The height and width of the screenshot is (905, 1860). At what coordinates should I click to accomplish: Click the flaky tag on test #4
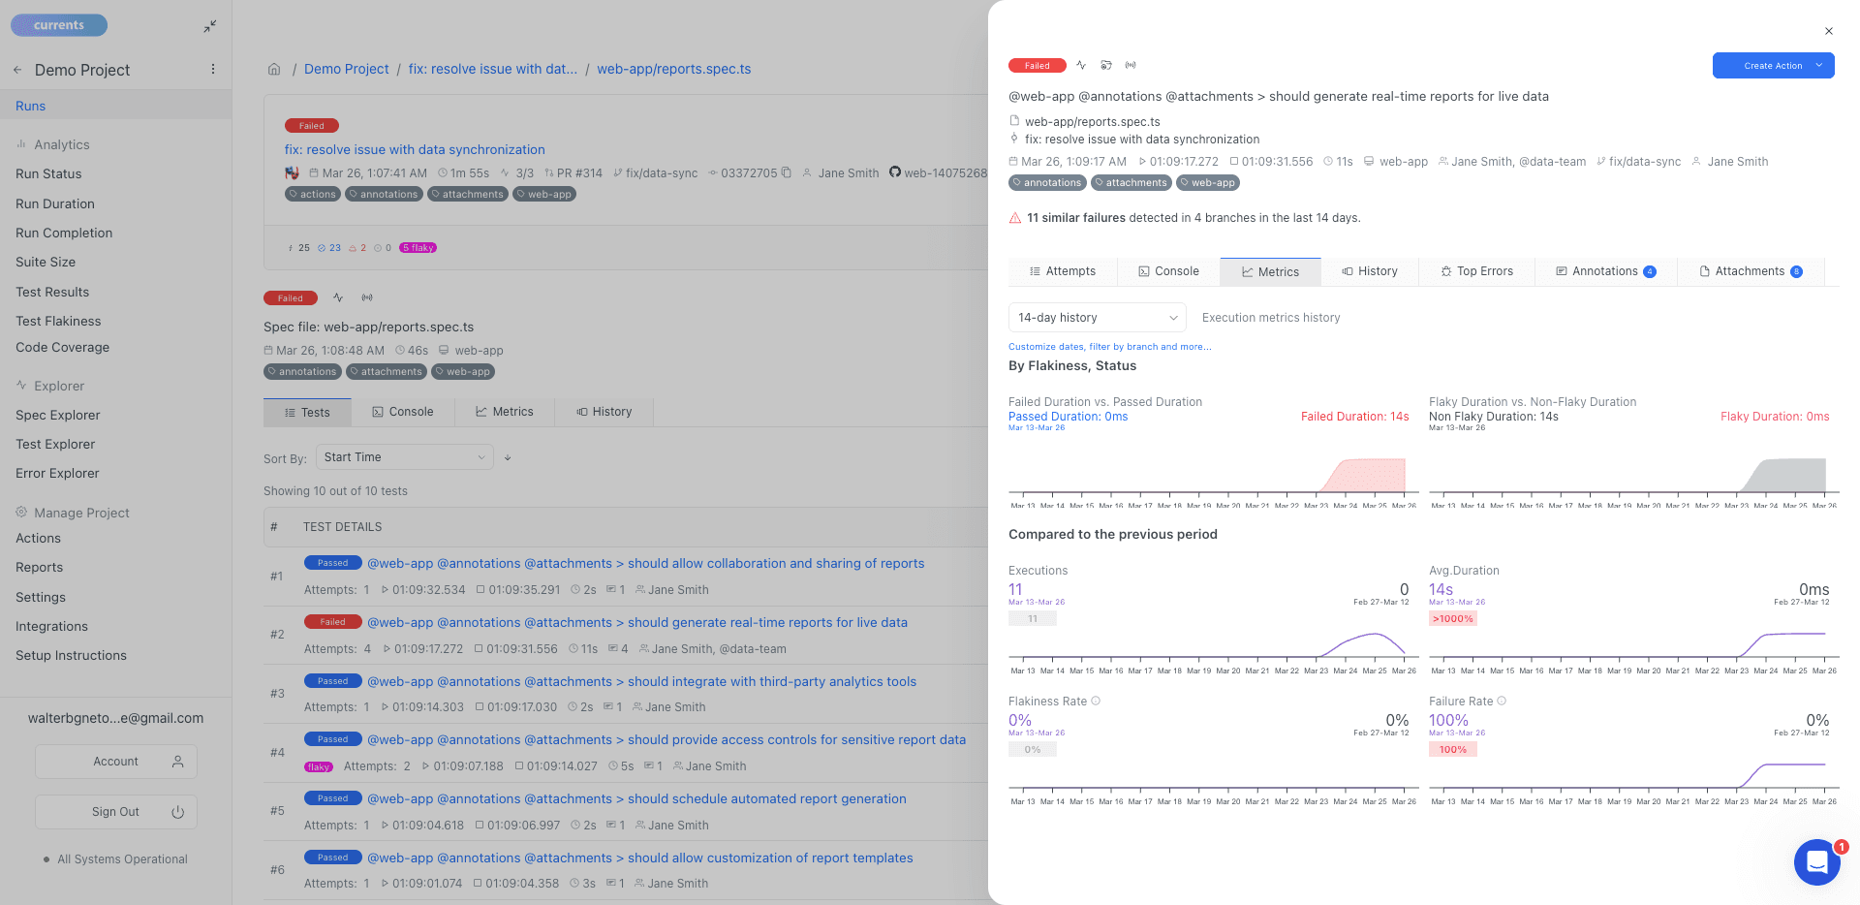[319, 766]
